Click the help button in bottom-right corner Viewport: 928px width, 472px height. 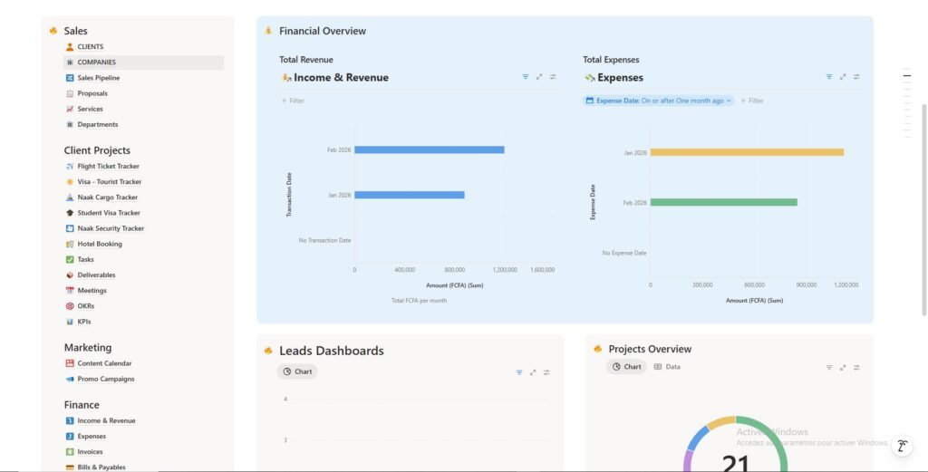tap(901, 445)
